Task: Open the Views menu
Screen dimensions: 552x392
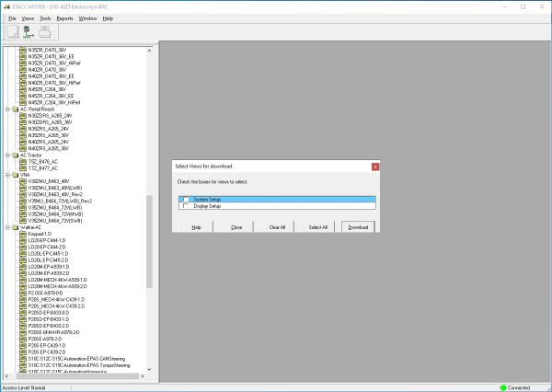Action: 28,18
